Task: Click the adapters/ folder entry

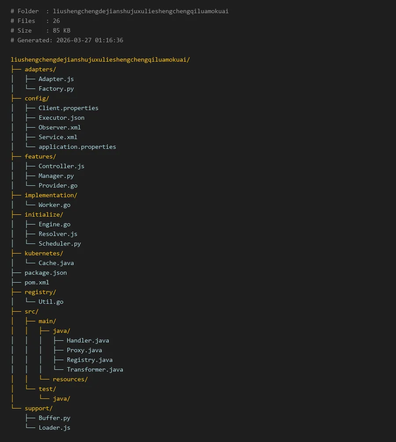Action: pyautogui.click(x=40, y=69)
